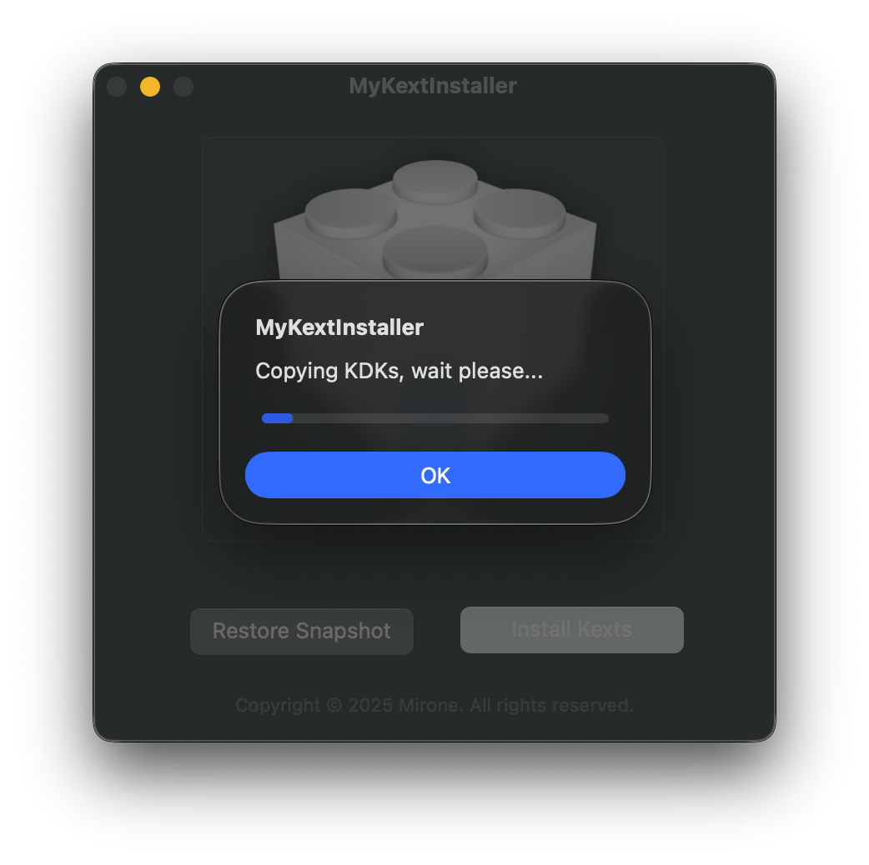Viewport: 869px width, 865px height.
Task: Click the right stud of the brick icon
Action: point(520,213)
